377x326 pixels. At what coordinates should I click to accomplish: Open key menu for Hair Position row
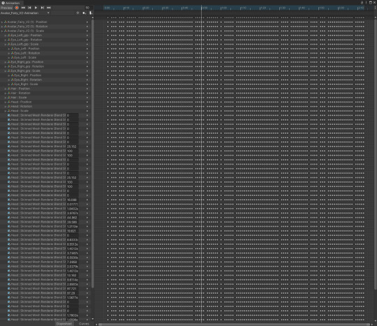tap(87, 89)
